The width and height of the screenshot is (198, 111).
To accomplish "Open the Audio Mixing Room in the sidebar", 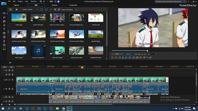I will click(x=4, y=37).
